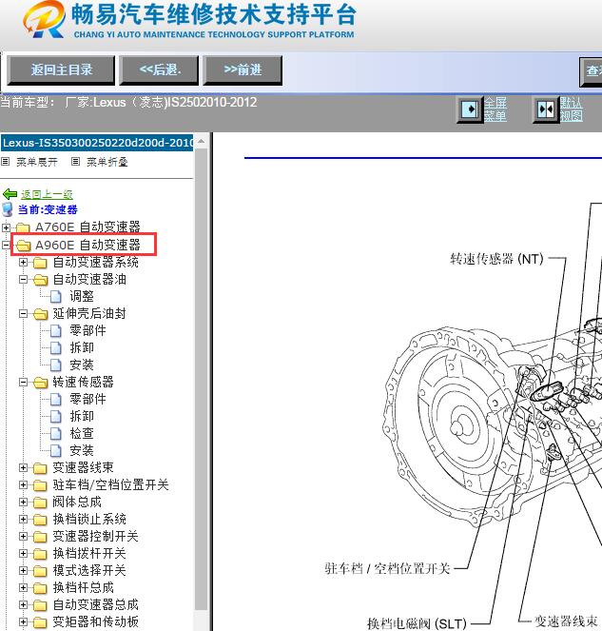Open 零部件 under 转速传感器
This screenshot has height=631, width=602.
point(87,399)
